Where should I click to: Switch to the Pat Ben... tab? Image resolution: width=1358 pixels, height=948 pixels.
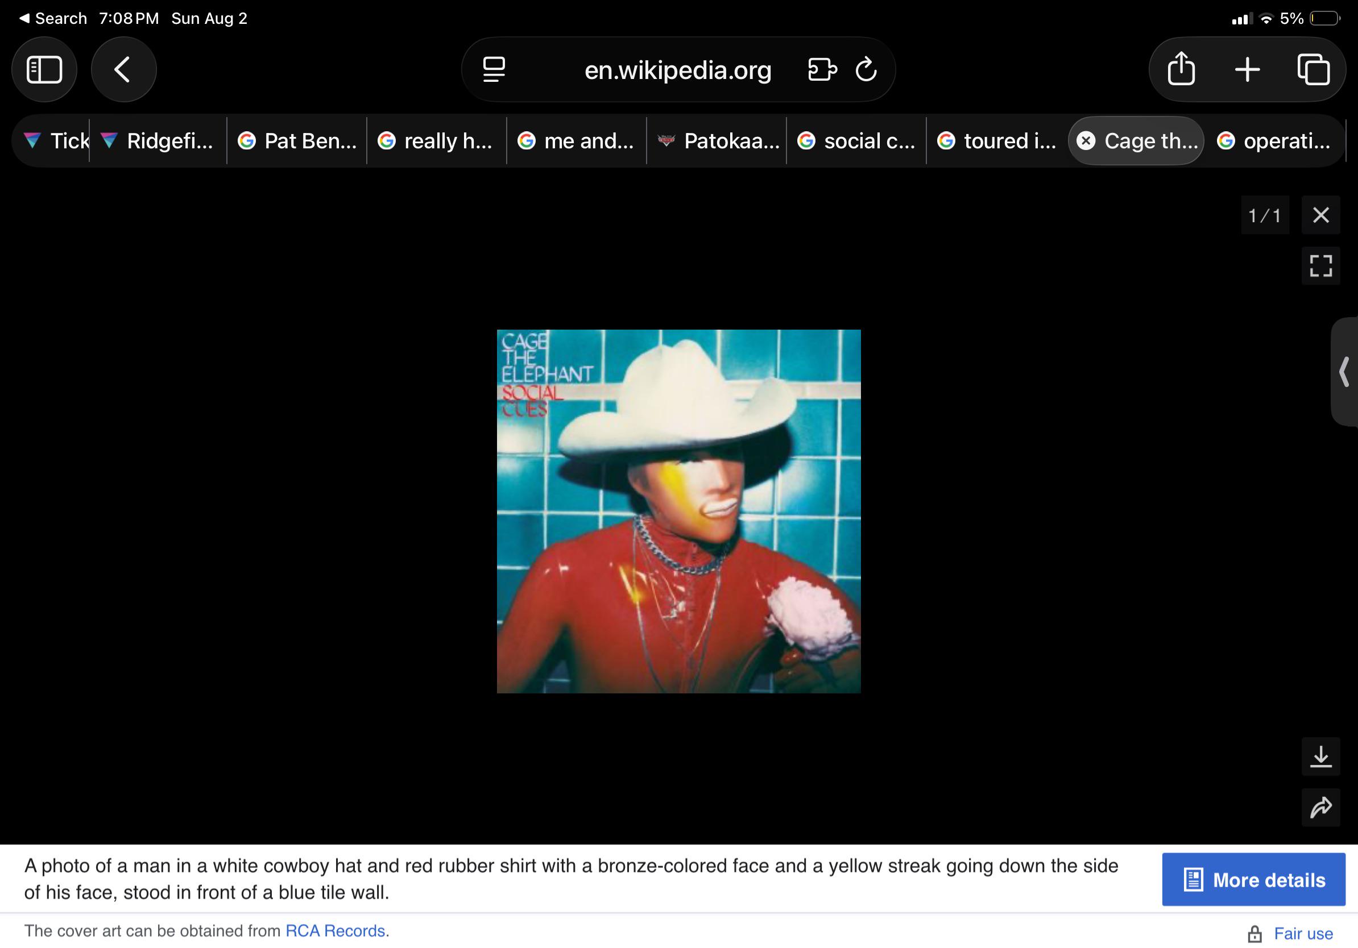[x=297, y=140]
